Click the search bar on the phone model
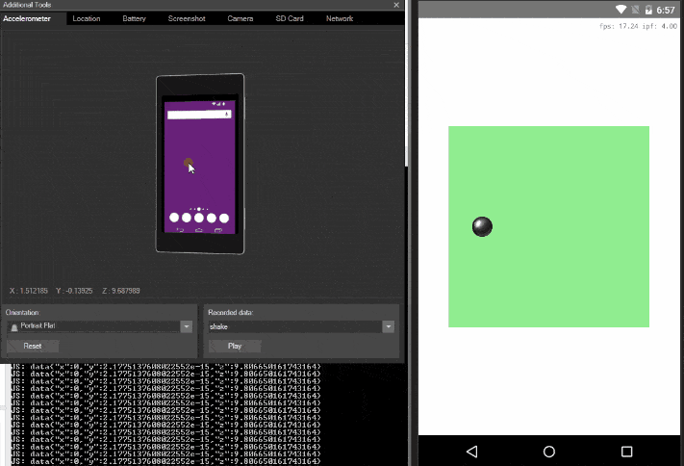This screenshot has height=466, width=684. tap(199, 115)
